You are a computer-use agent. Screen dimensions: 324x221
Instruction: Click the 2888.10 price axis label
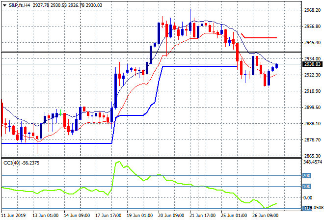click(x=312, y=124)
